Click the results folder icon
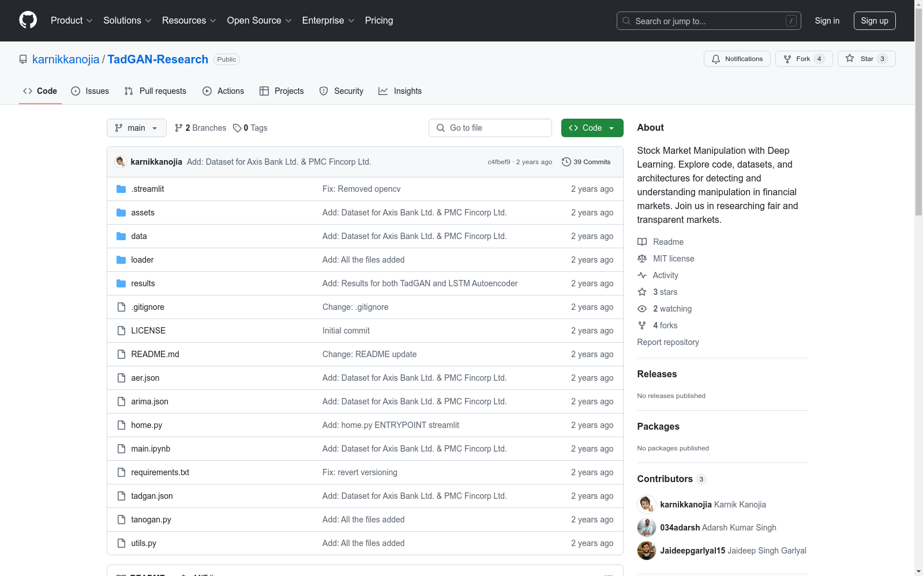This screenshot has height=576, width=923. (121, 283)
